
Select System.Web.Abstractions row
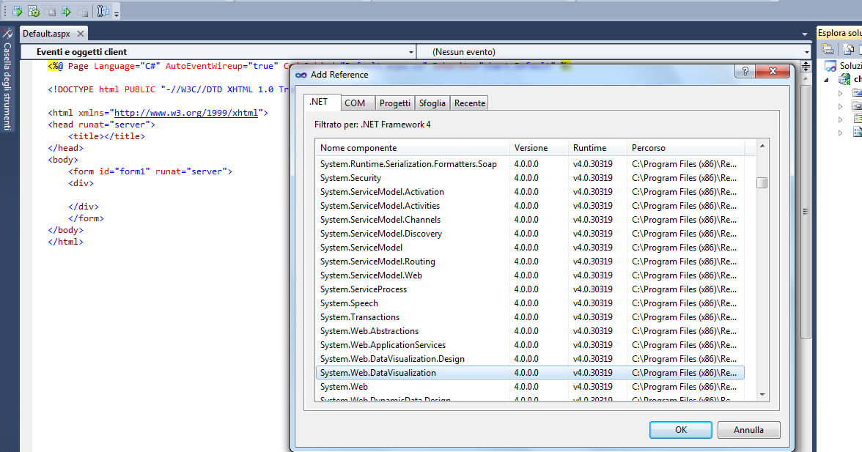530,330
